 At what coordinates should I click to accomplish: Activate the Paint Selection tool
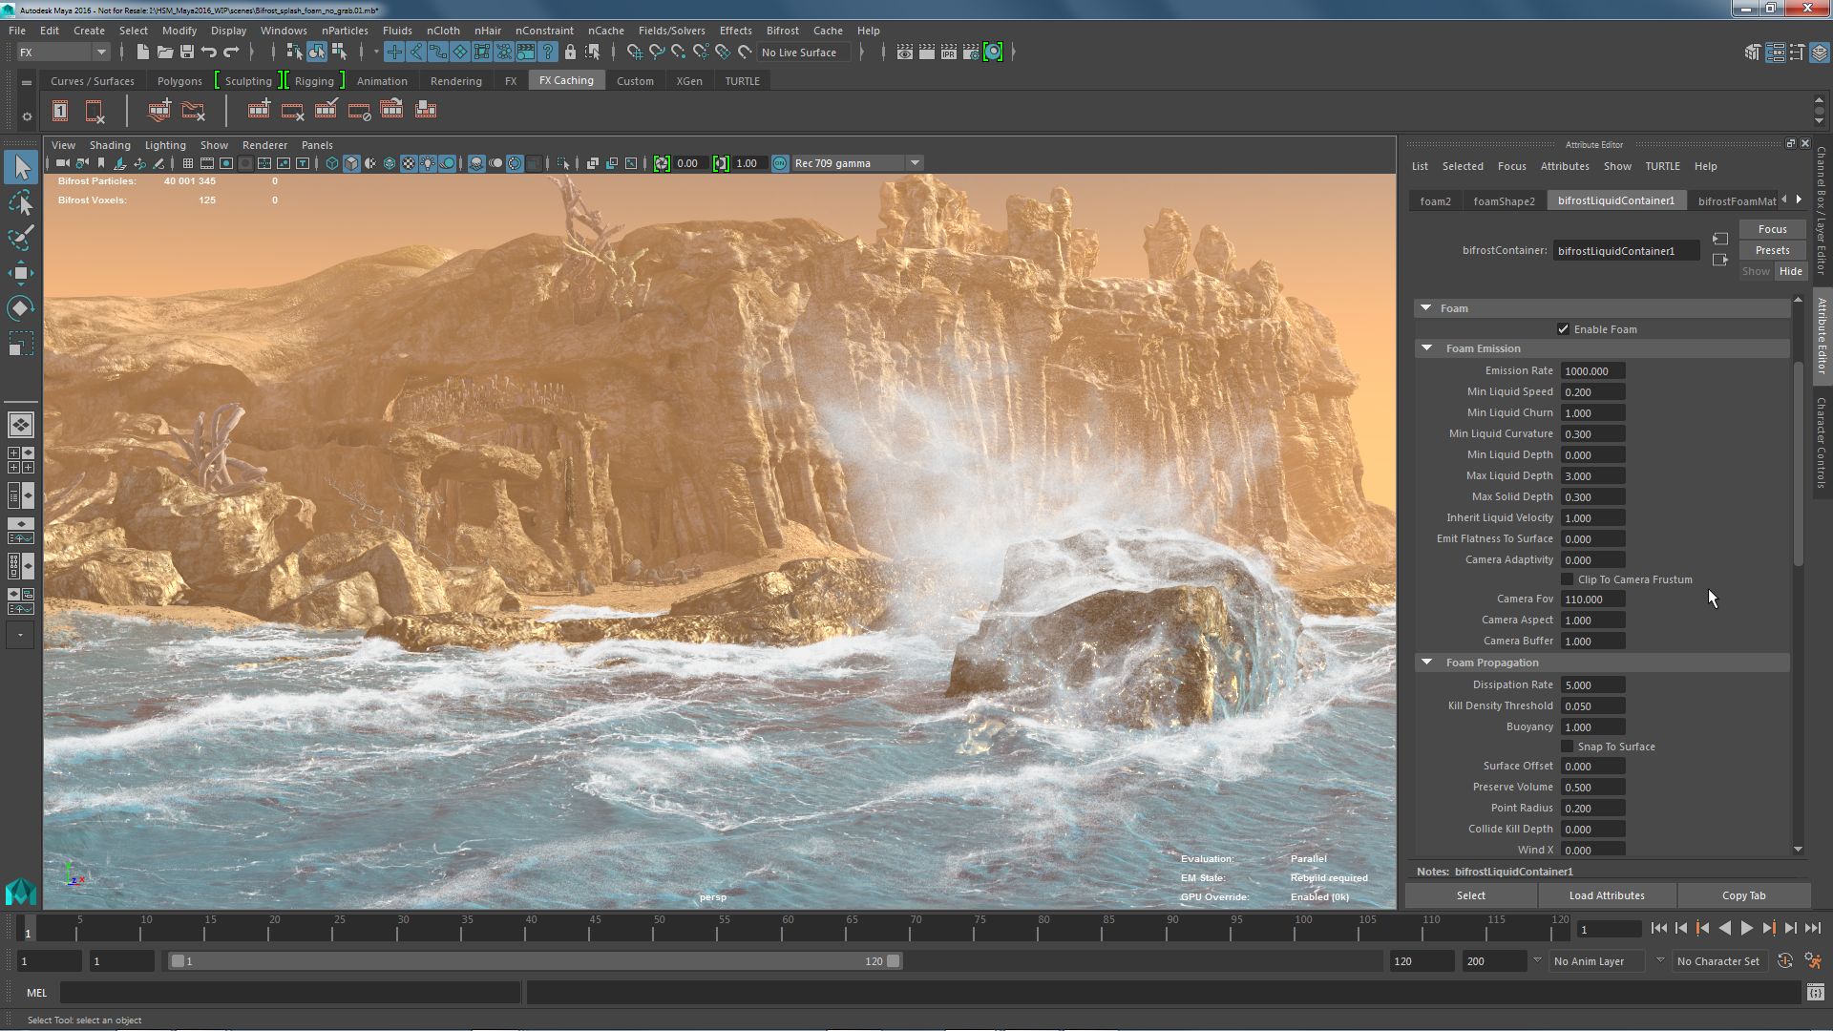coord(20,238)
